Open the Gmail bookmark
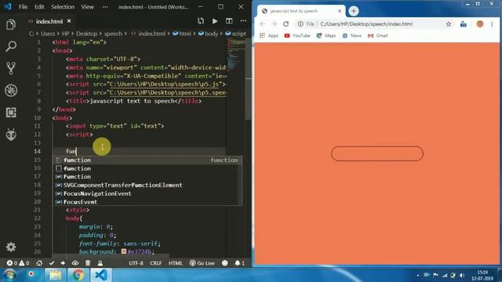The height and width of the screenshot is (282, 502). point(378,35)
